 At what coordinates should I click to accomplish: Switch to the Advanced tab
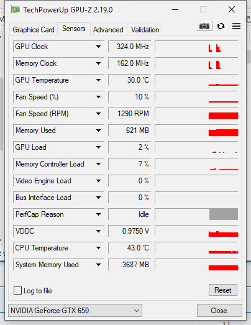108,30
